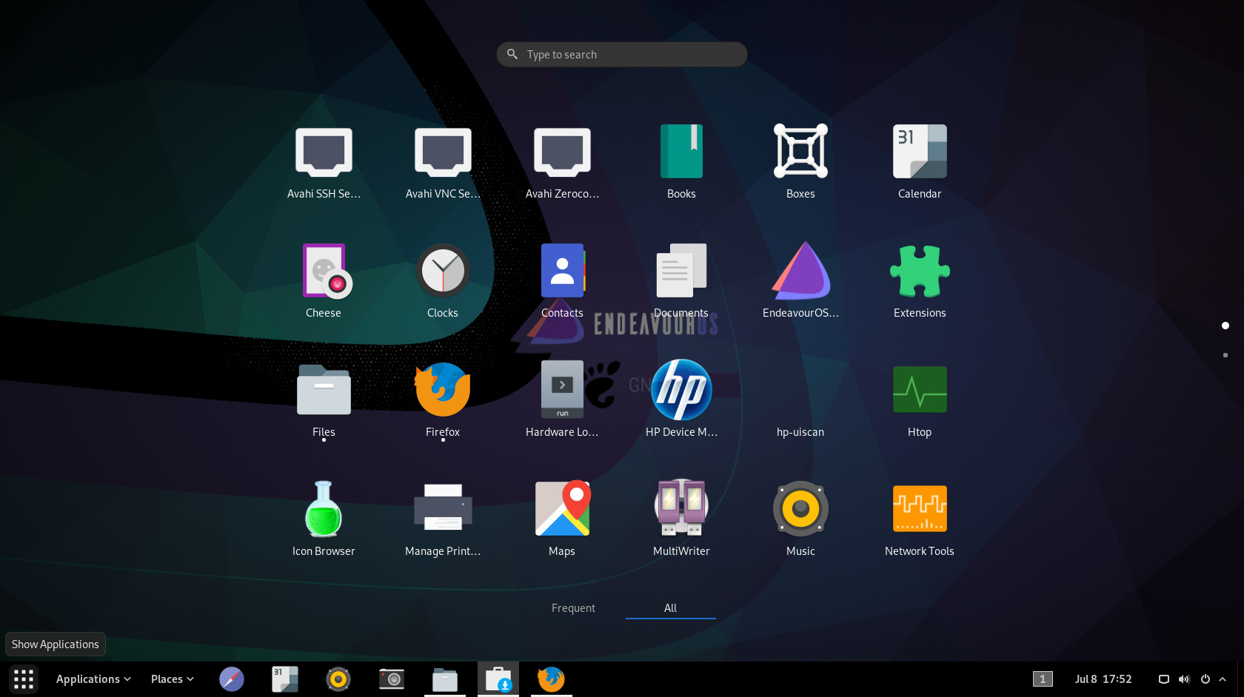Launch HP Device Manager

(x=681, y=400)
